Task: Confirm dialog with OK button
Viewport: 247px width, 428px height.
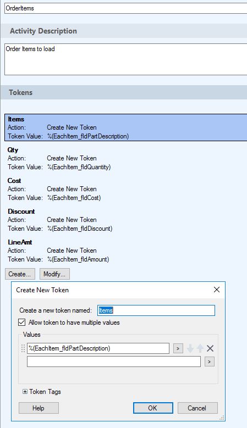Action: pyautogui.click(x=153, y=408)
